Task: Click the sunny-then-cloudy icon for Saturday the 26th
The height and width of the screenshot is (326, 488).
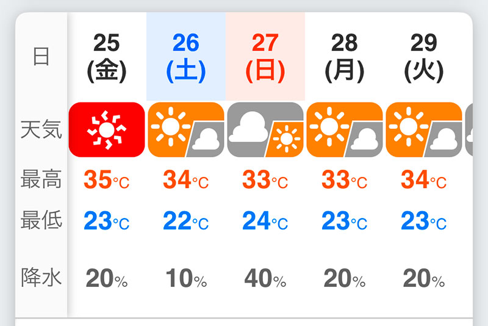Action: point(186,129)
